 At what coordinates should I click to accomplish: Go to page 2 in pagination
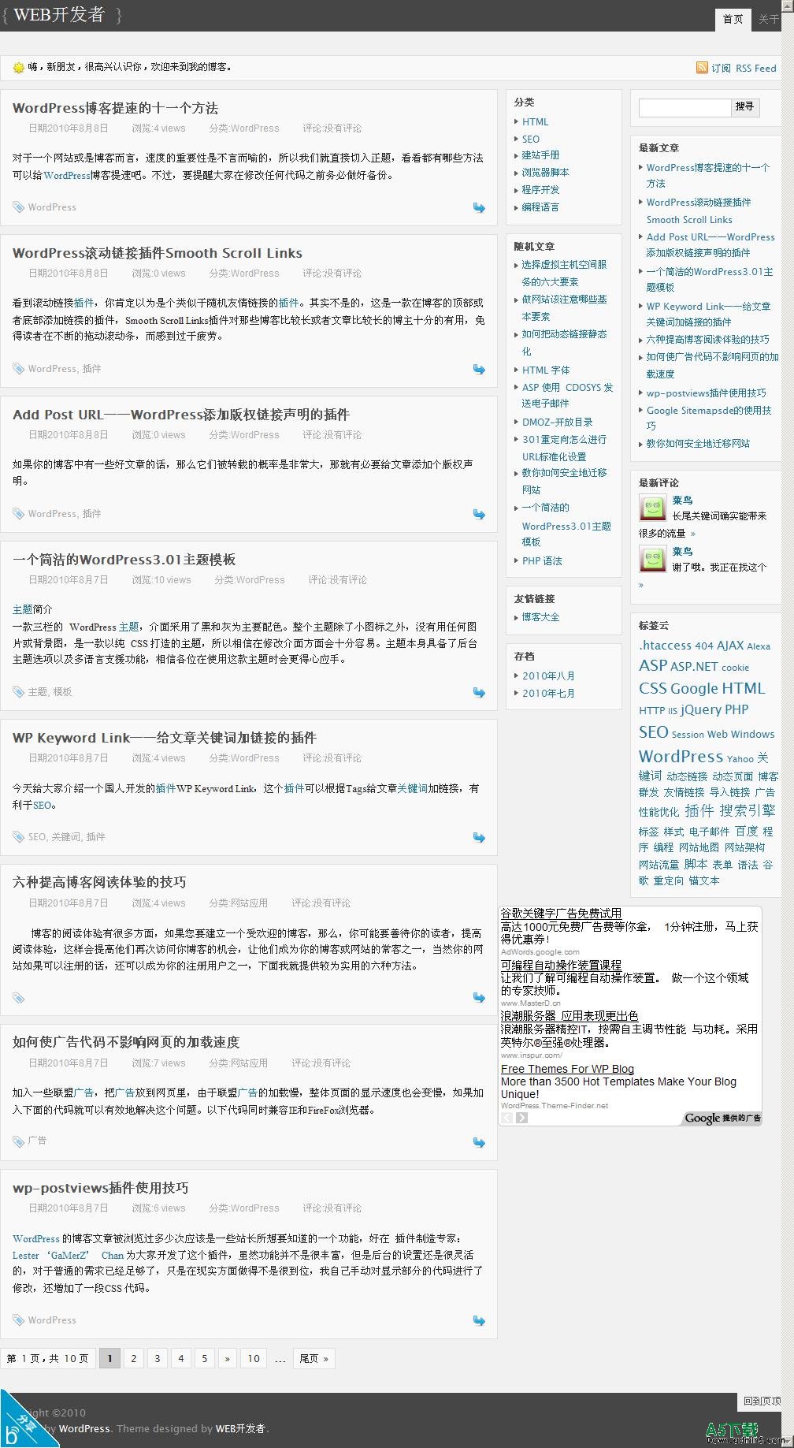coord(134,1358)
